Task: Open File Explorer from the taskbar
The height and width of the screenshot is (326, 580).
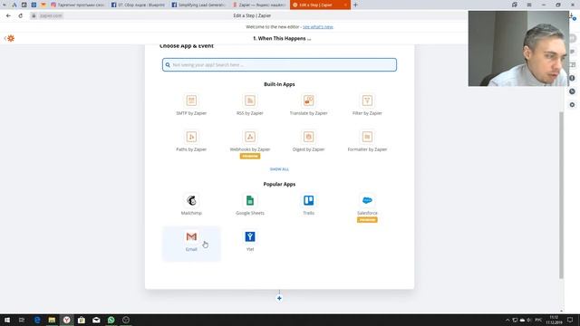Action: pyautogui.click(x=52, y=320)
